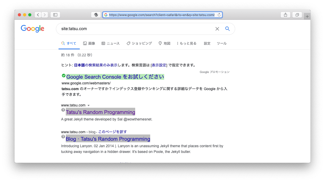This screenshot has height=182, width=325.
Task: Show all tabs overview icon
Action: (297, 15)
